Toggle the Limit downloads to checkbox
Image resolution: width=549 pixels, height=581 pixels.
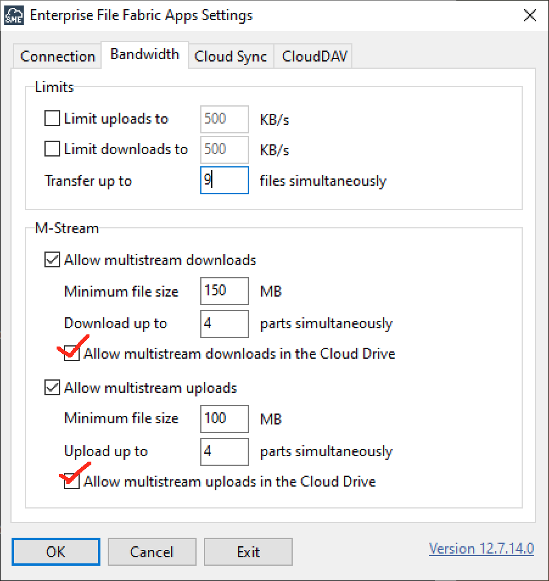click(x=53, y=149)
